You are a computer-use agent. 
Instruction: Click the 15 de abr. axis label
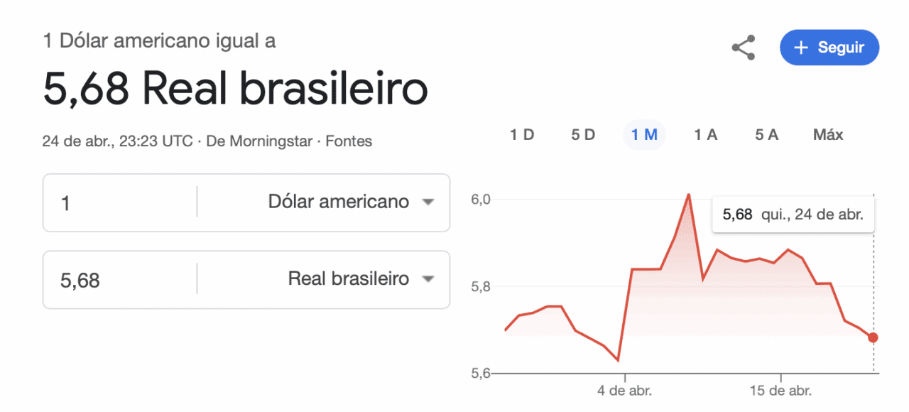click(780, 391)
